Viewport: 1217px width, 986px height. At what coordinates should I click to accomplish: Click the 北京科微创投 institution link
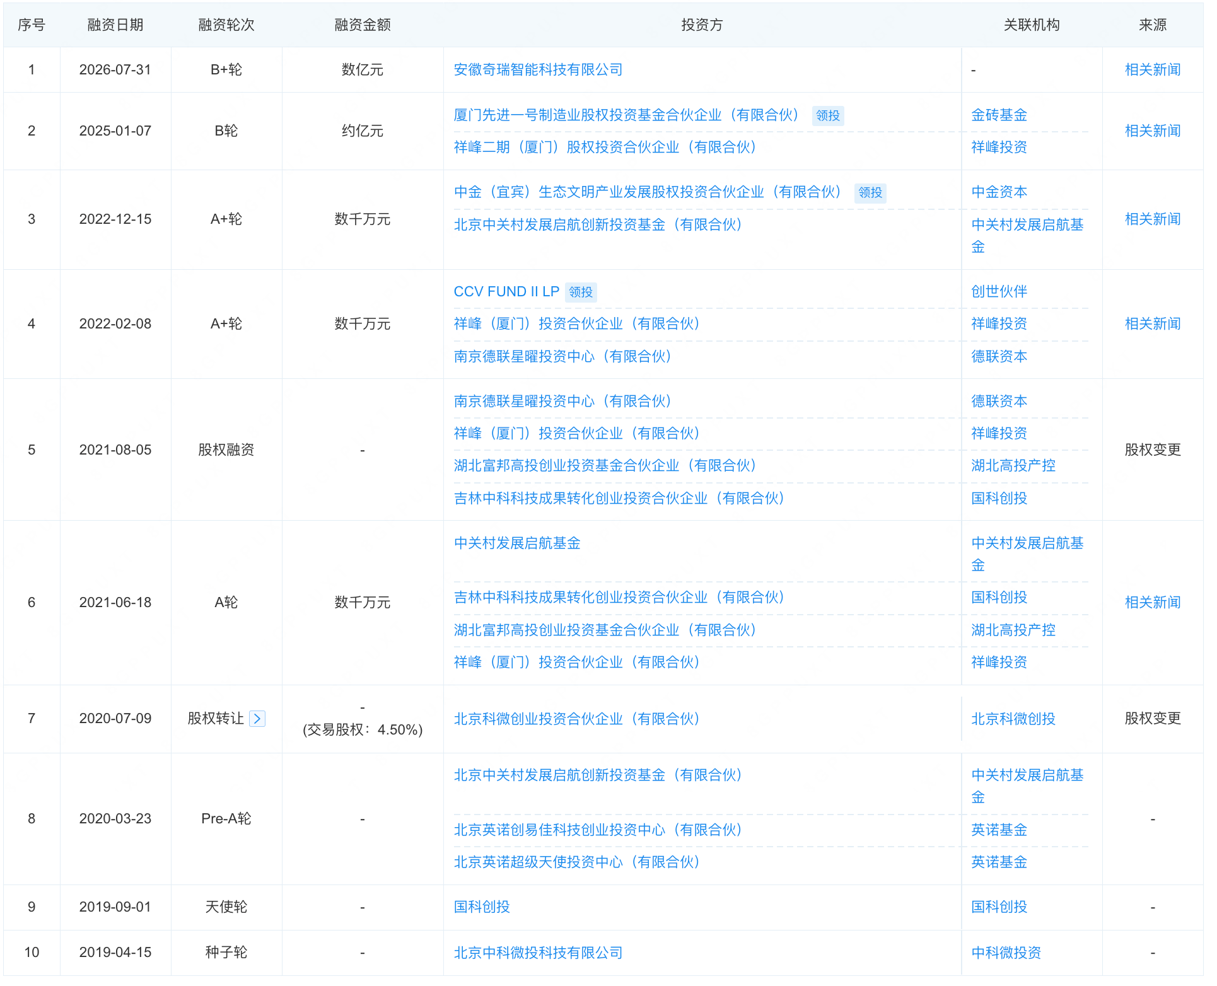(1013, 719)
